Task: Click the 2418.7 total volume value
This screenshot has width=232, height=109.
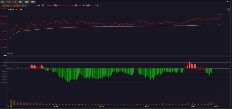Action: (93, 5)
